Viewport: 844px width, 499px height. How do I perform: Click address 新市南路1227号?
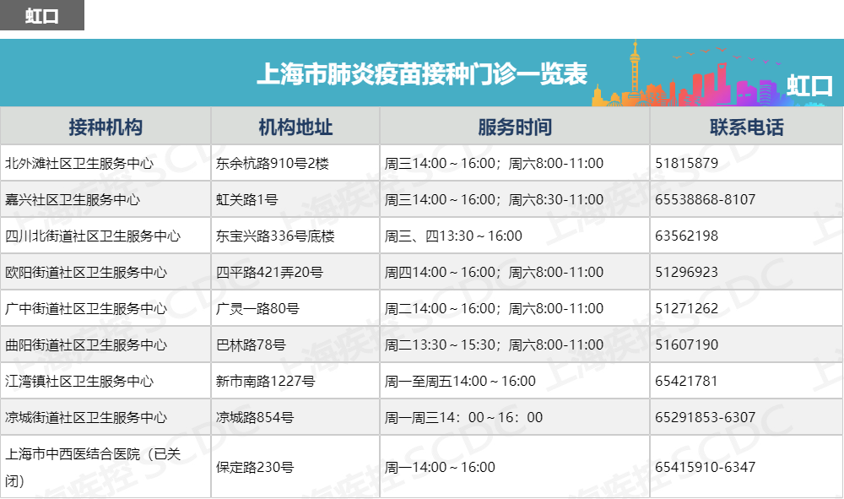point(265,381)
